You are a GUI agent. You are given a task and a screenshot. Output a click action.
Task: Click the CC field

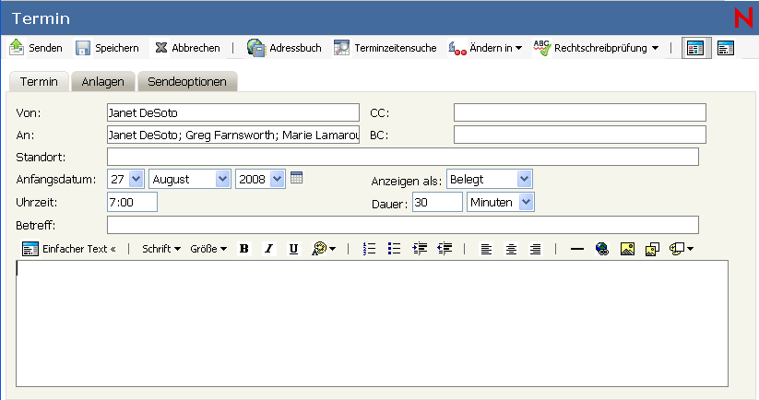pyautogui.click(x=579, y=112)
